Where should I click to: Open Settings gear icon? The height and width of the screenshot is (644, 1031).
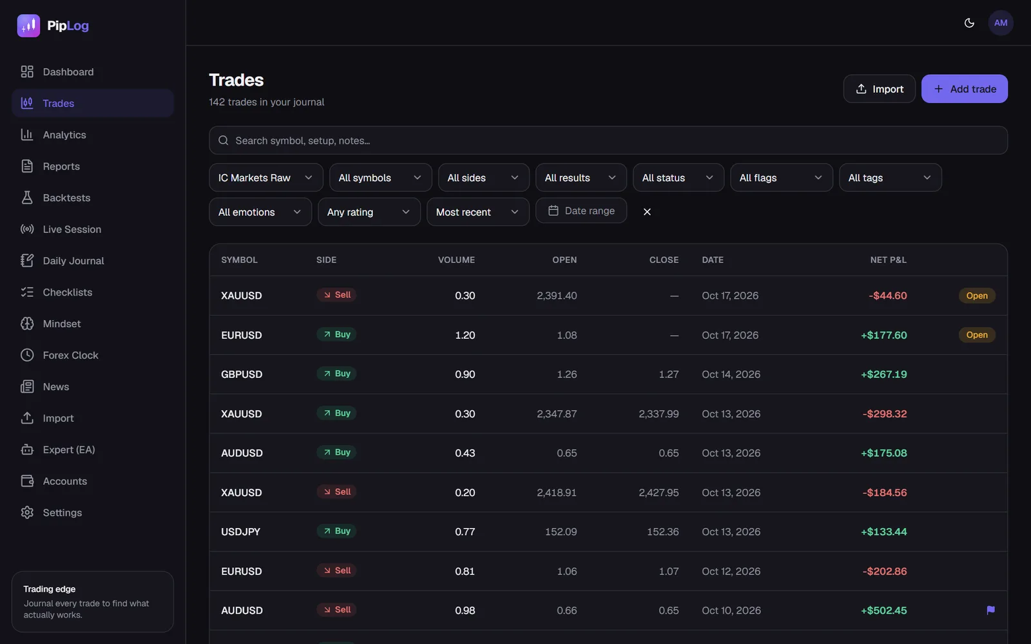pyautogui.click(x=27, y=513)
